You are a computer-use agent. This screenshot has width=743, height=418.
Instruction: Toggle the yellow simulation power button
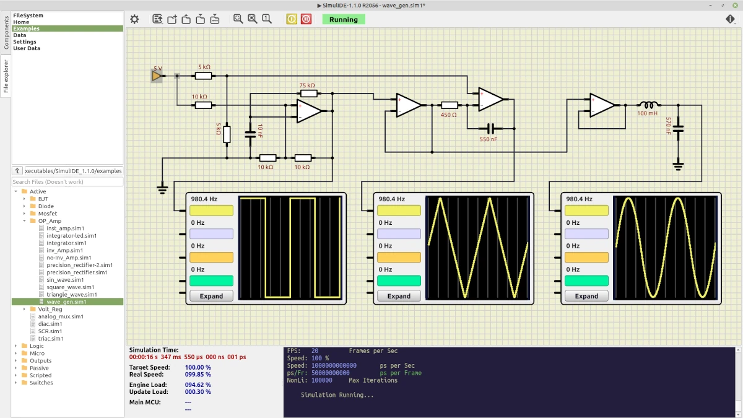click(292, 19)
